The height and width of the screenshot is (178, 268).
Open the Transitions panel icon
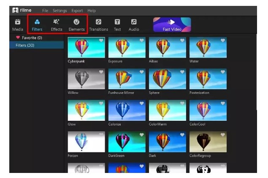point(98,22)
